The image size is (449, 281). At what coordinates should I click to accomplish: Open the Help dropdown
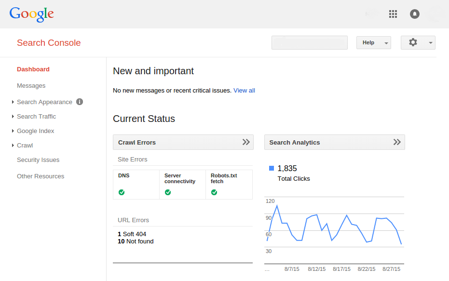click(373, 42)
